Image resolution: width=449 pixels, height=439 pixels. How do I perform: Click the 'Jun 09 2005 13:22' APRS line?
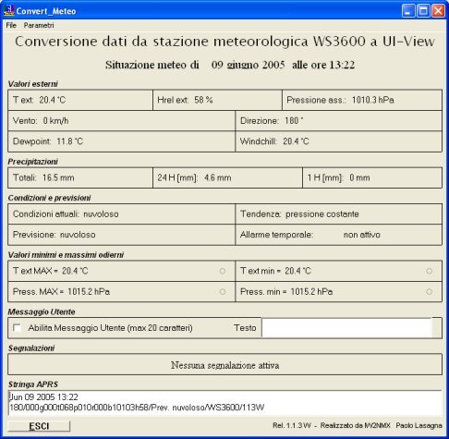[43, 396]
